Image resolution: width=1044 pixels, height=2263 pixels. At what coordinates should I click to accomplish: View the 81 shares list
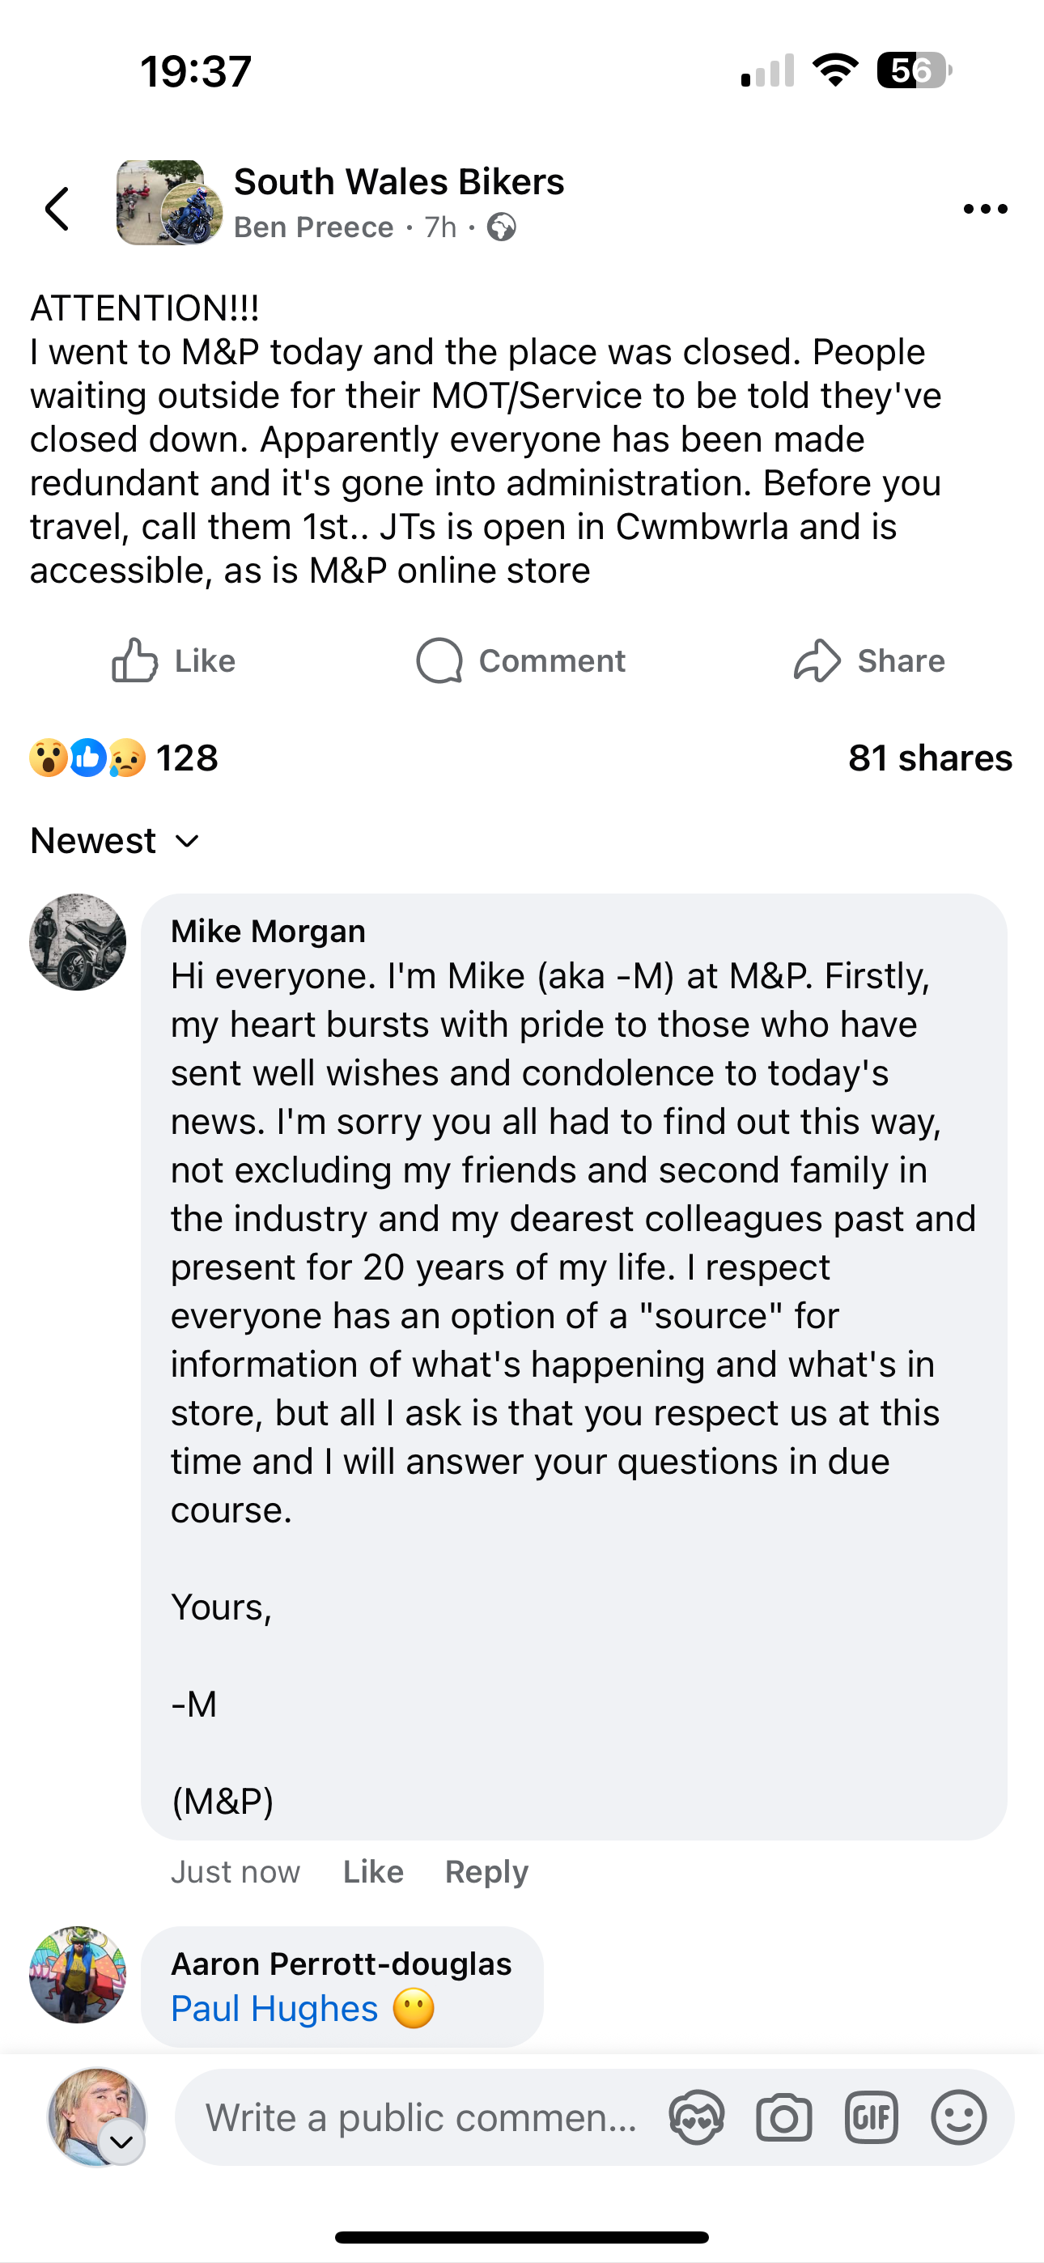[x=930, y=758]
